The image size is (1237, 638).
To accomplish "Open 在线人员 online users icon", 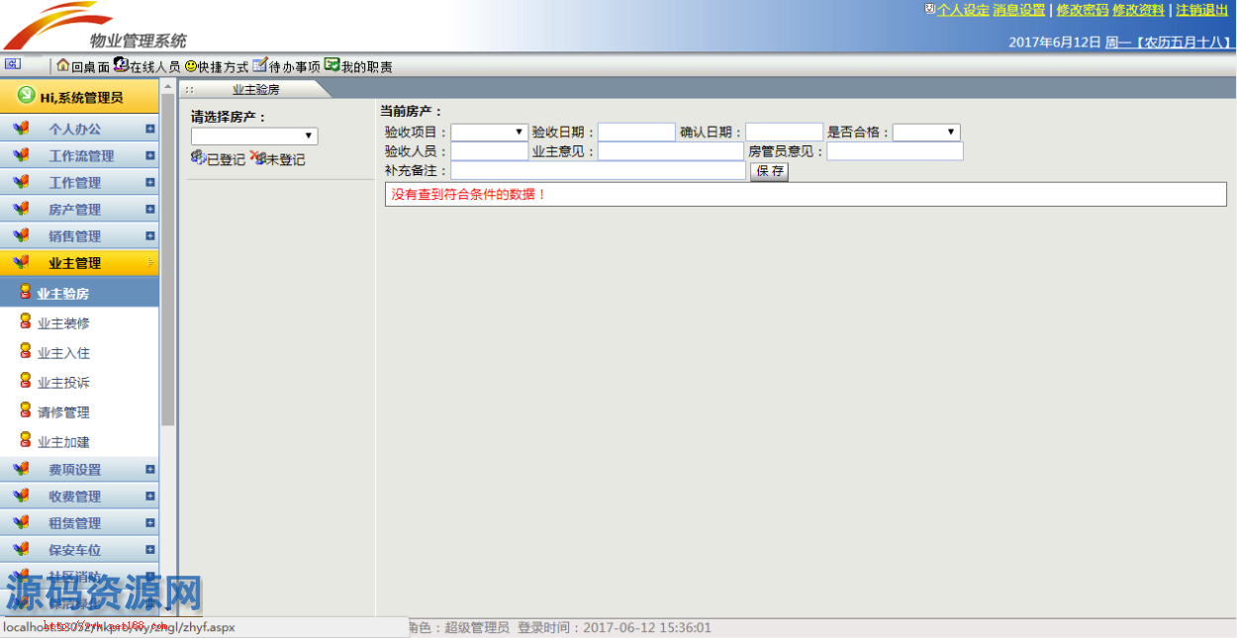I will [x=121, y=65].
